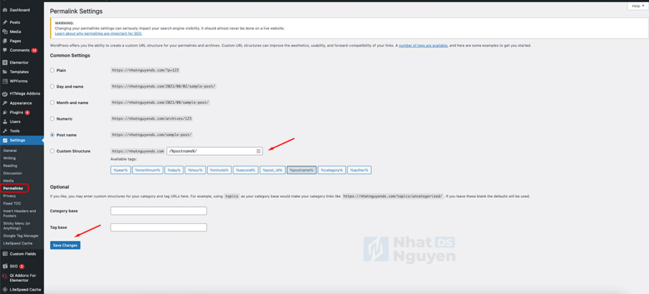
Task: Click the Post name sample-post URL
Action: click(152, 135)
